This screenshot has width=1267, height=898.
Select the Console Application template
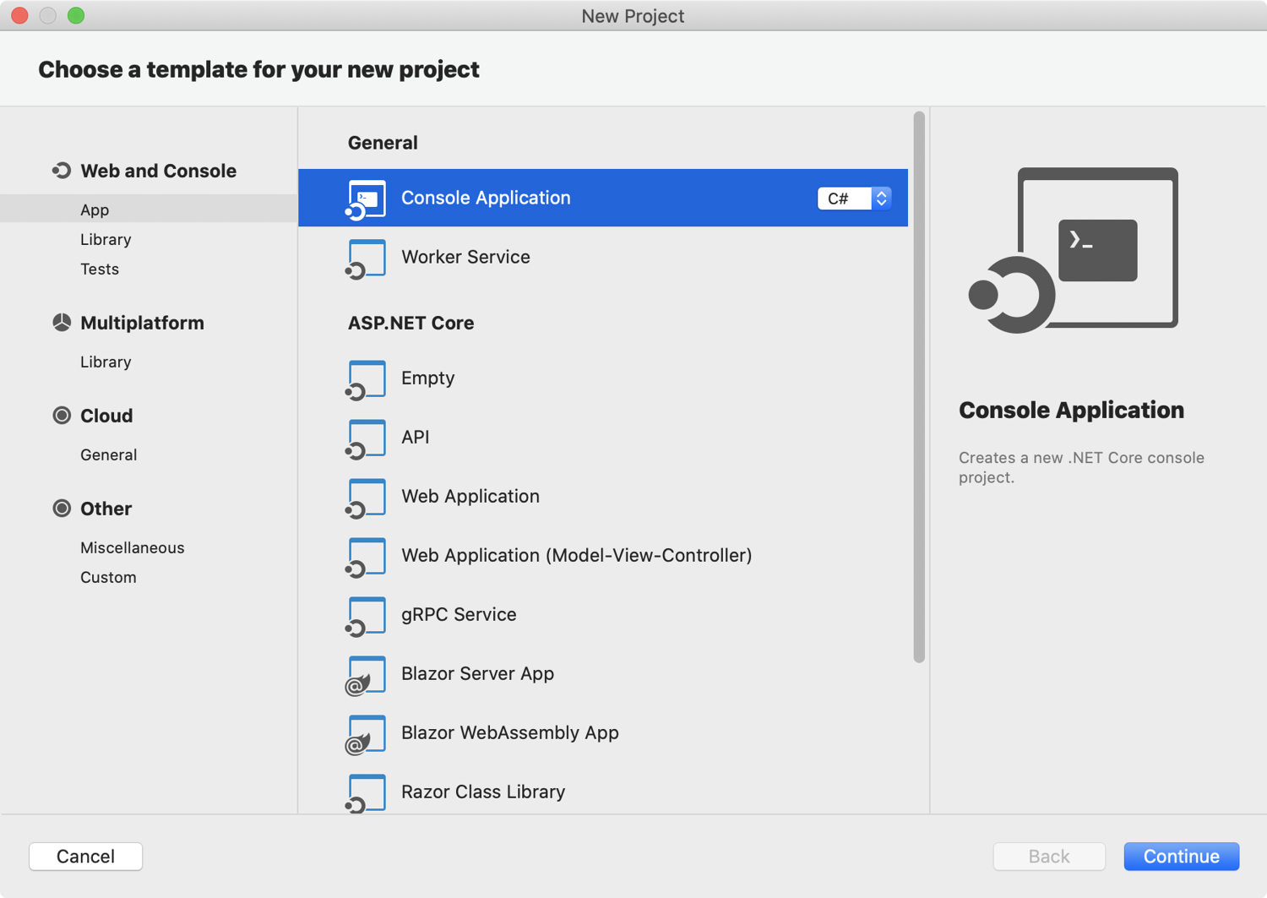(603, 198)
